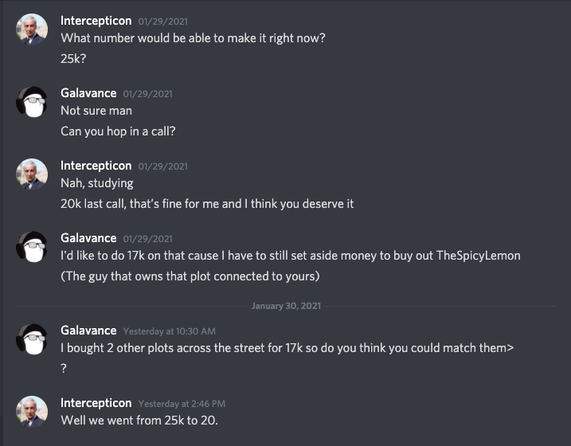The image size is (571, 446).
Task: Click Intercepticon's avatar on the 2:46 PM message
Action: pyautogui.click(x=32, y=412)
